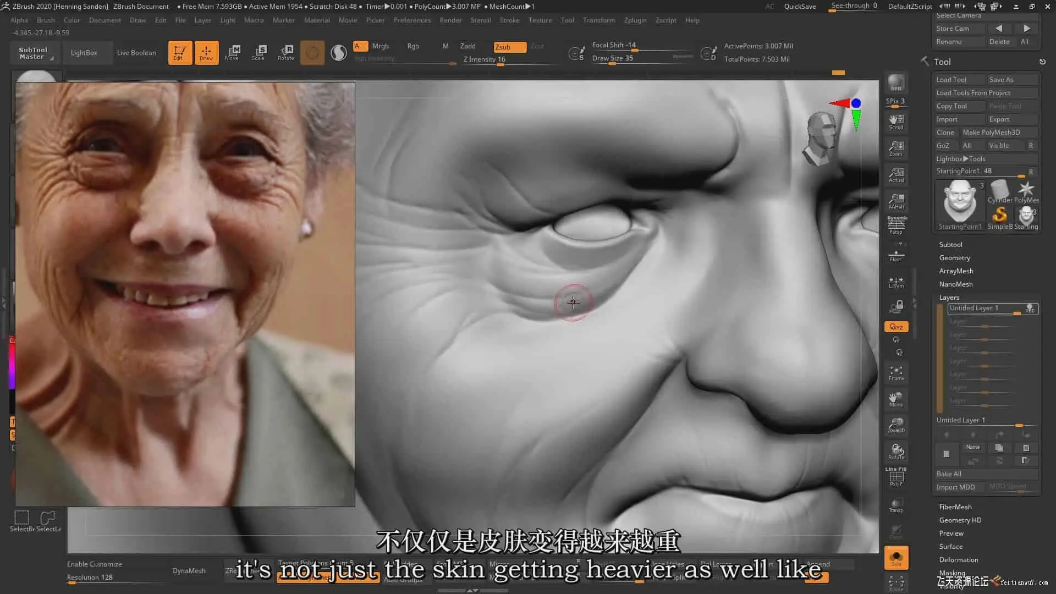The height and width of the screenshot is (594, 1056).
Task: Toggle Solo mode icon
Action: [x=896, y=558]
